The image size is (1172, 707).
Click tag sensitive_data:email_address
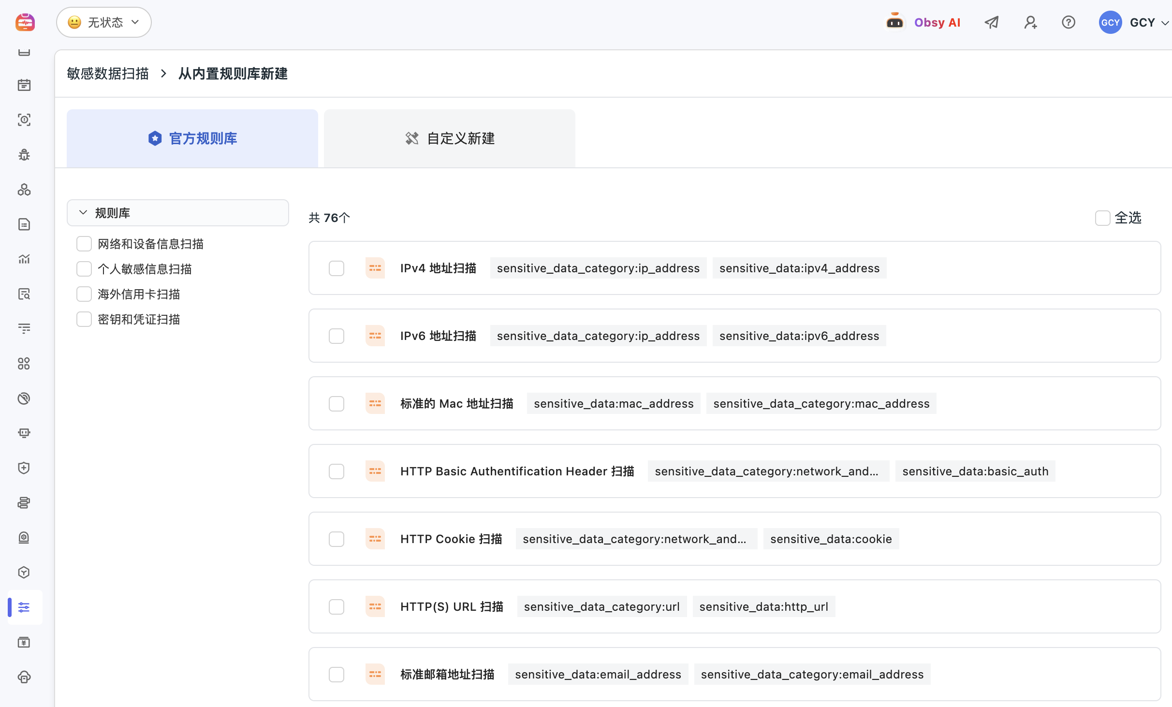(x=598, y=674)
